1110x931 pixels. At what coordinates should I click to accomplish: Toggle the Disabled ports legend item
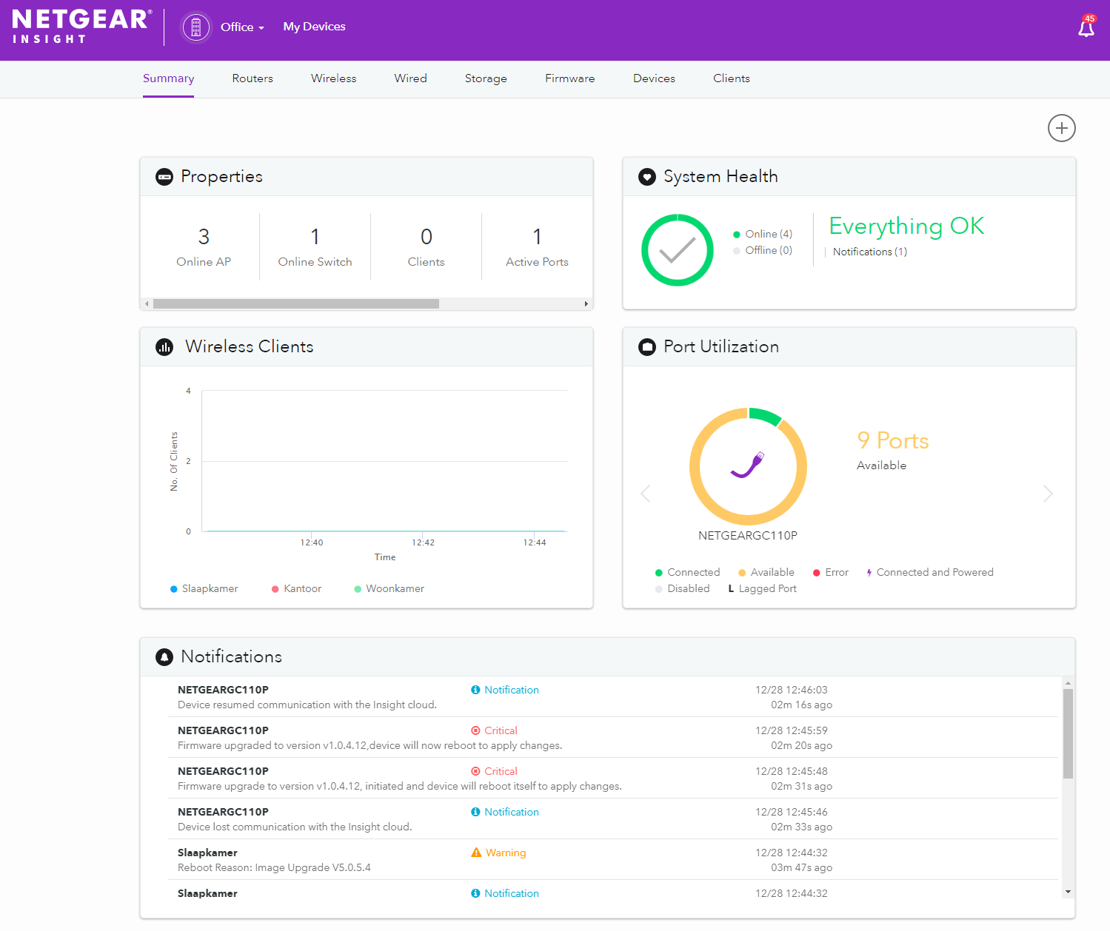pos(683,589)
